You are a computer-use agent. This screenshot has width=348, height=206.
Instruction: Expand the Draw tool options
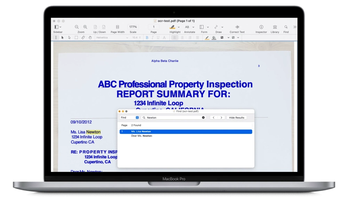click(222, 27)
